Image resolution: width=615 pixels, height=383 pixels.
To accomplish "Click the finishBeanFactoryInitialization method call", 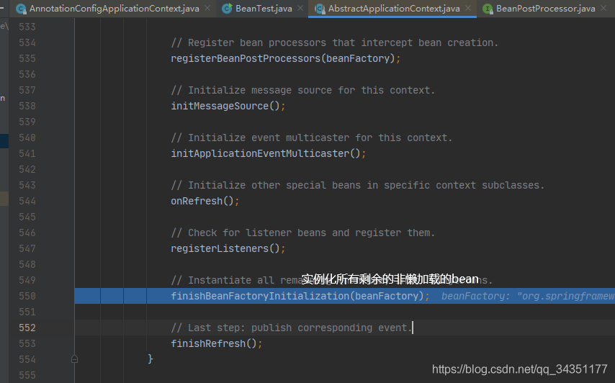I will 259,296.
